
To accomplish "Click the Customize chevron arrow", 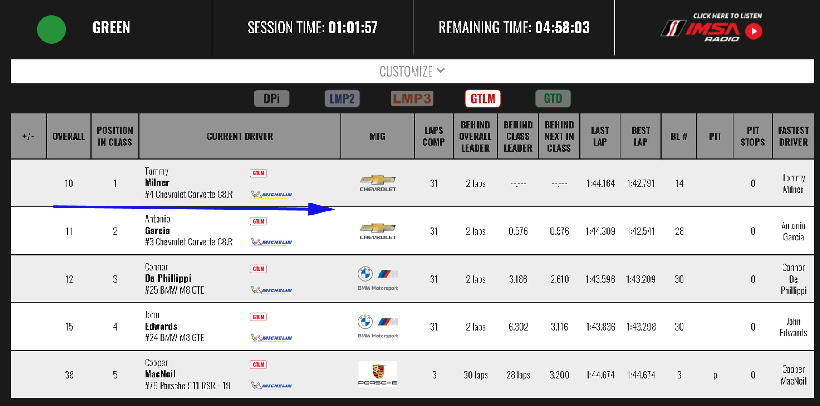I will (x=441, y=70).
